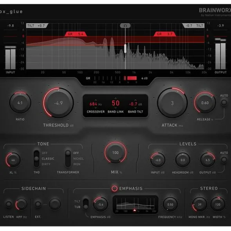Toggle the Emphasis power button
231x231 pixels.
click(x=114, y=188)
